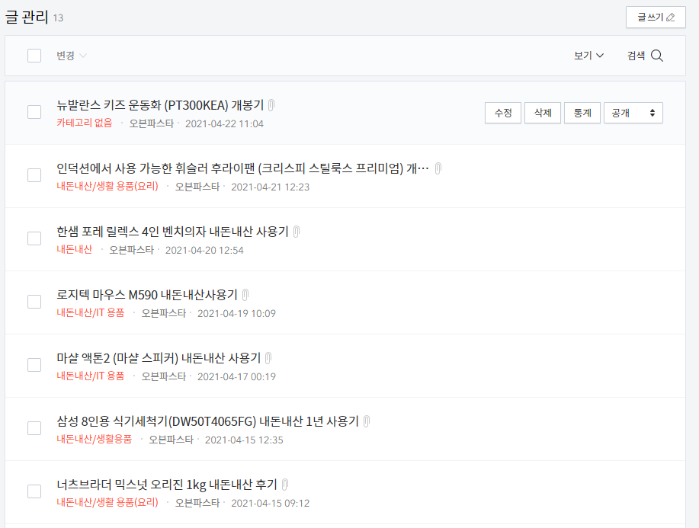Click author 오븐파스타 on 로지텍 마우스 row
Image resolution: width=699 pixels, height=528 pixels.
click(164, 314)
